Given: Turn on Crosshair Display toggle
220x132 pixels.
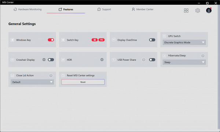Looking at the screenshot, I should (51, 60).
